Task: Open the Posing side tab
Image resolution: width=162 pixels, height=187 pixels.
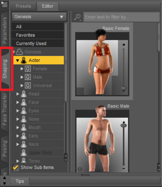Action: [5, 148]
